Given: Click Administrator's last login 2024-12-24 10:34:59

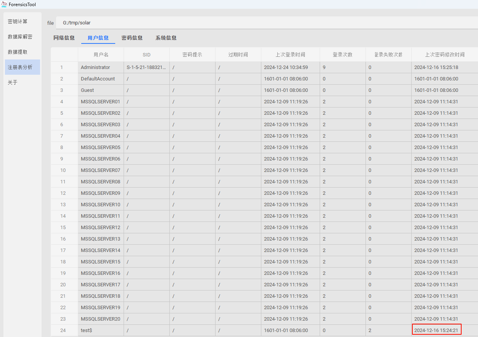Looking at the screenshot, I should click(x=290, y=67).
